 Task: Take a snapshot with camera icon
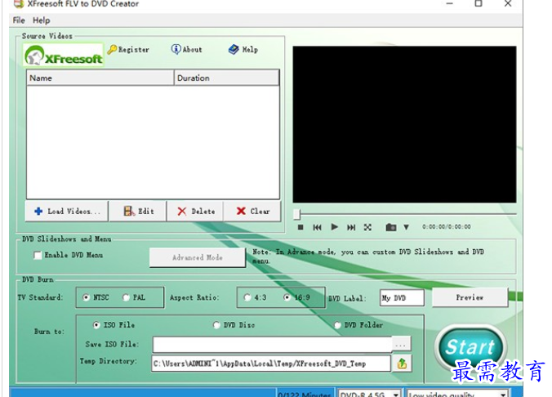391,227
